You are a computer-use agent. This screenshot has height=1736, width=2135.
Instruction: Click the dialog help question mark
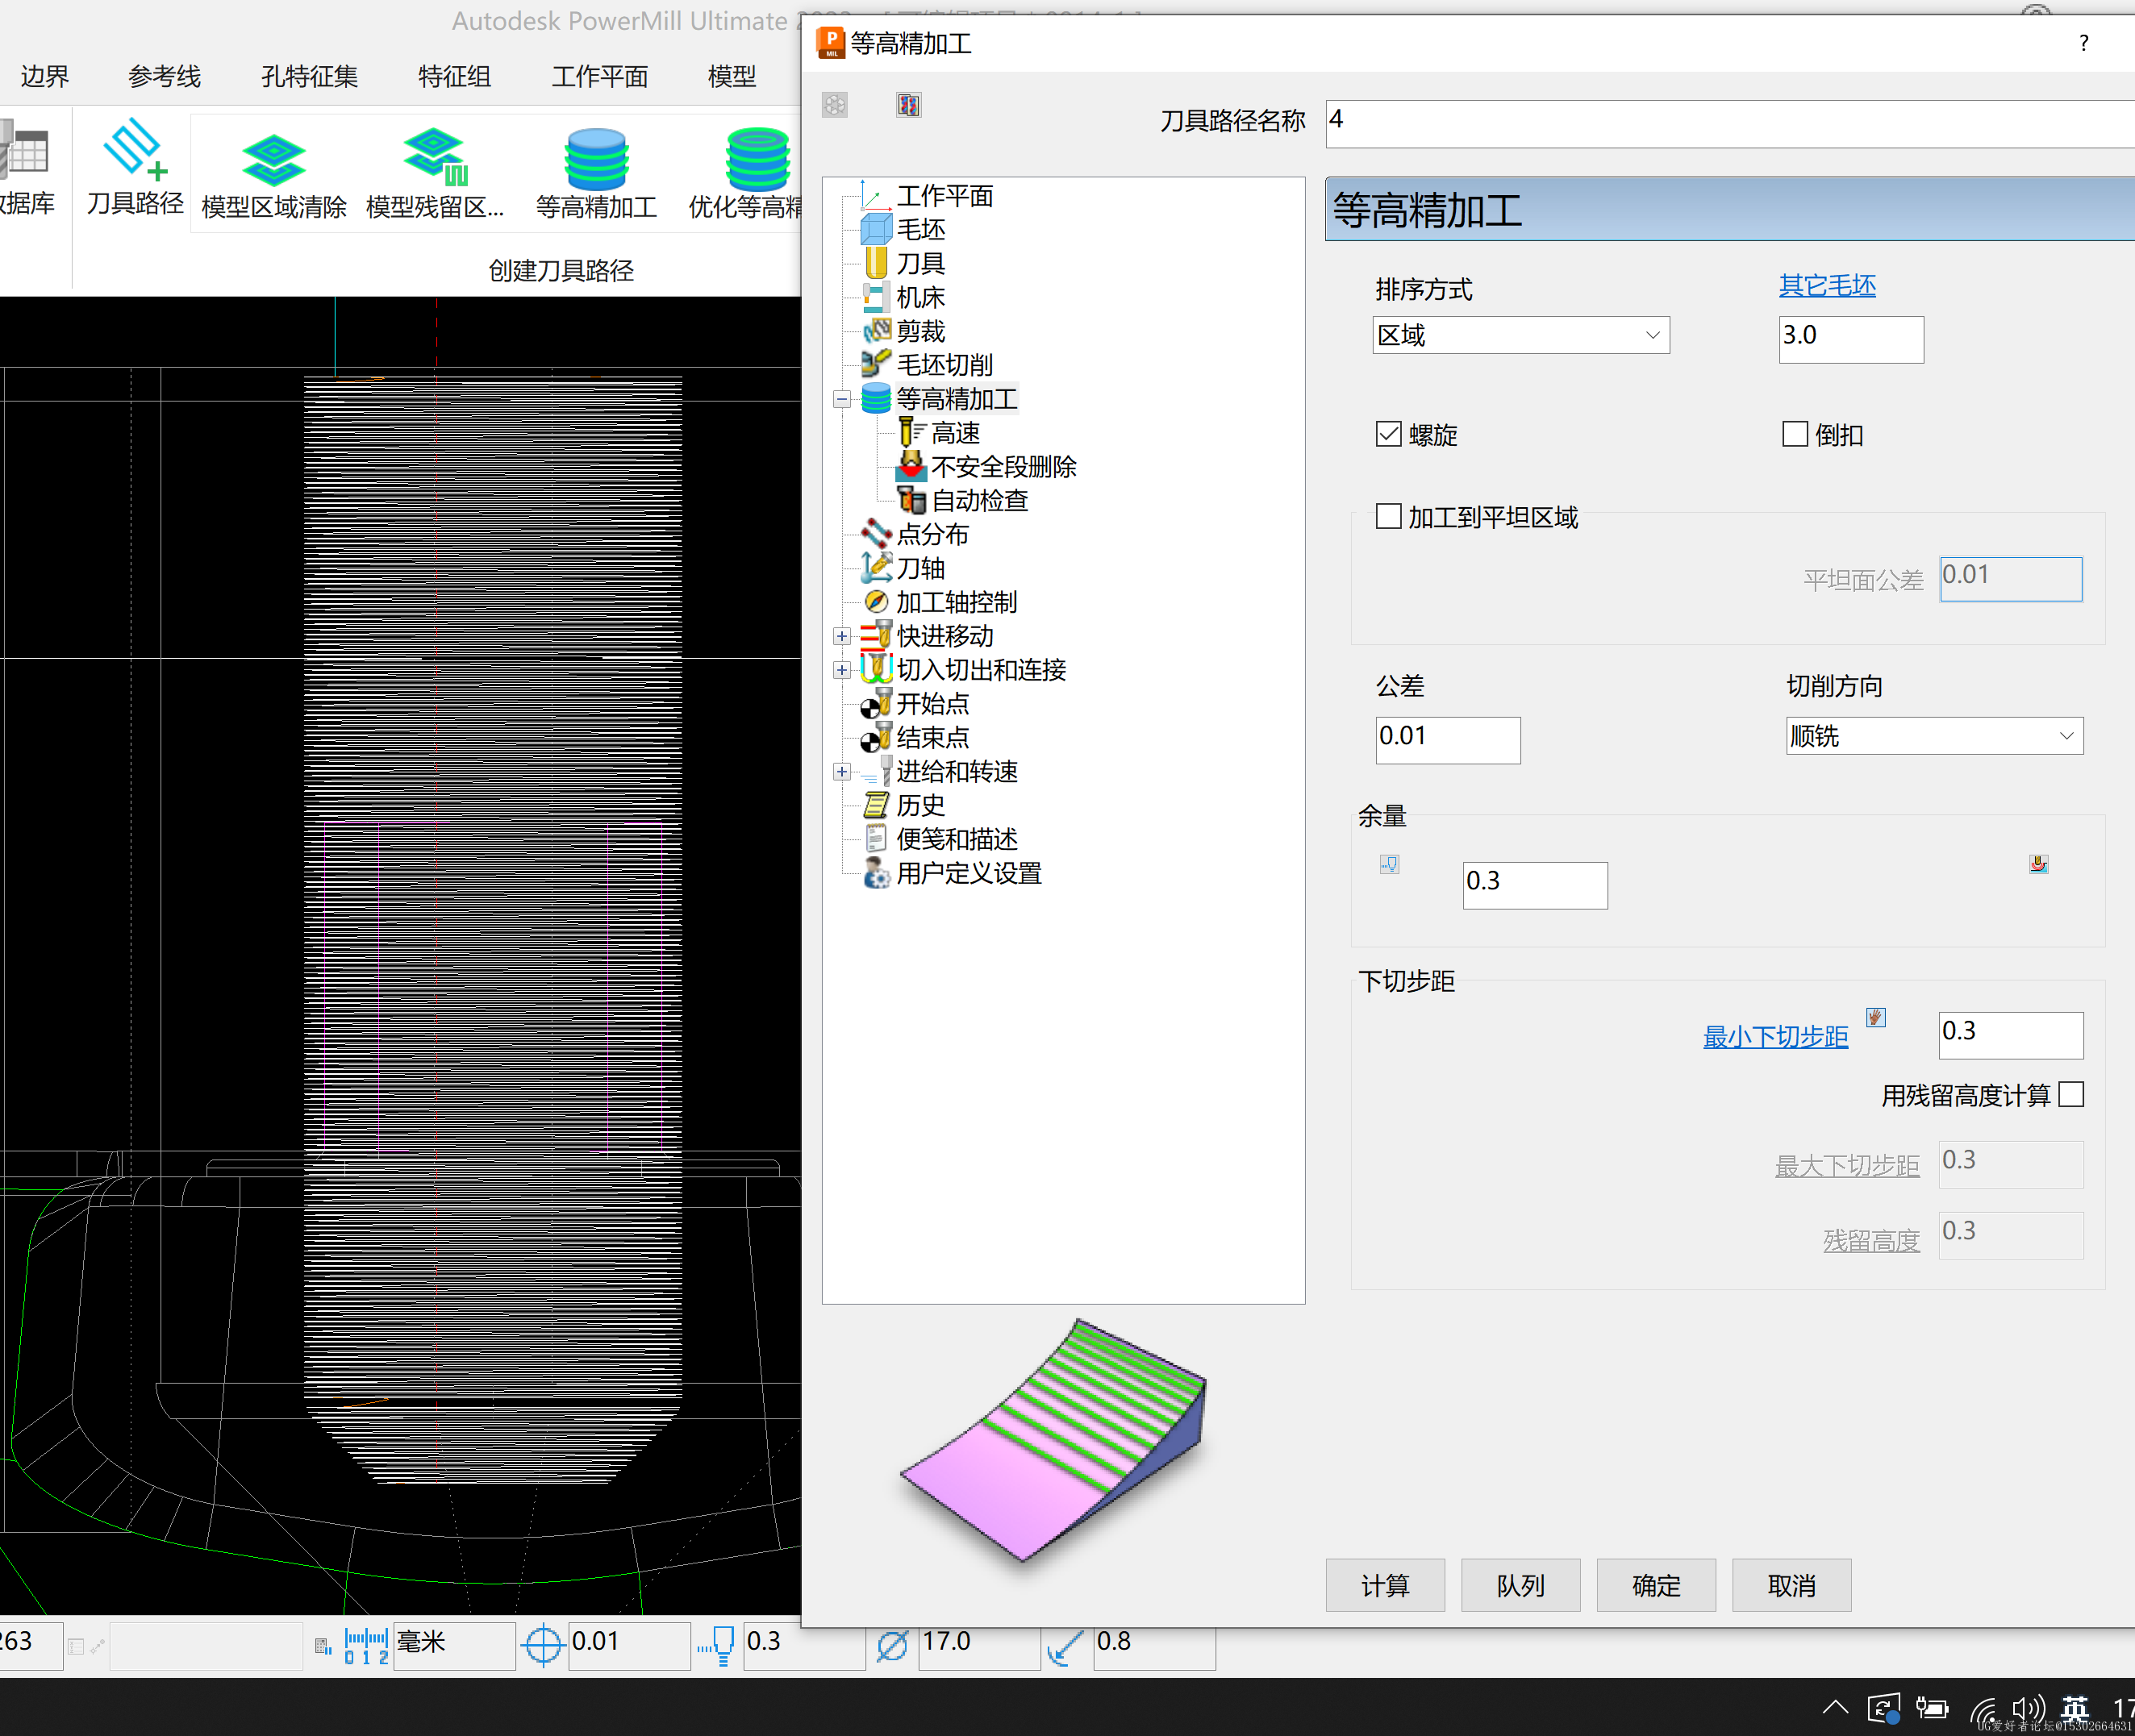click(2084, 43)
